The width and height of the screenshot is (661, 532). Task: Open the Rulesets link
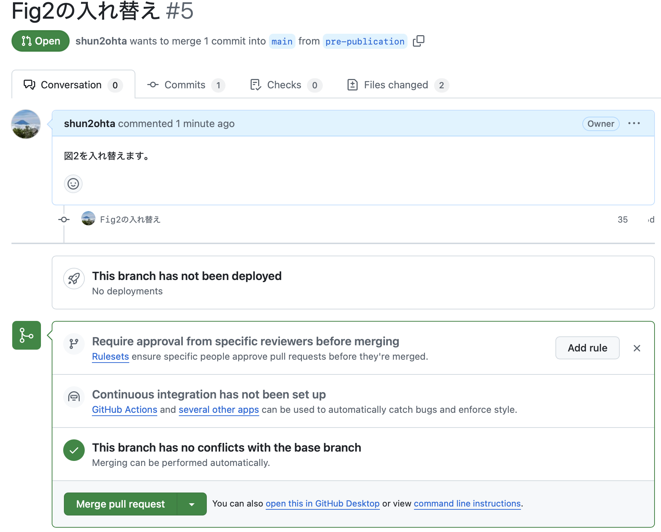click(110, 356)
